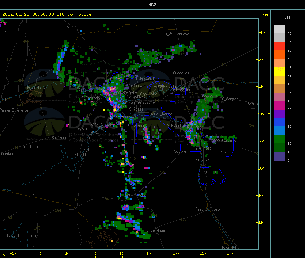Click the Punta_Agua map label

pyautogui.click(x=155, y=230)
